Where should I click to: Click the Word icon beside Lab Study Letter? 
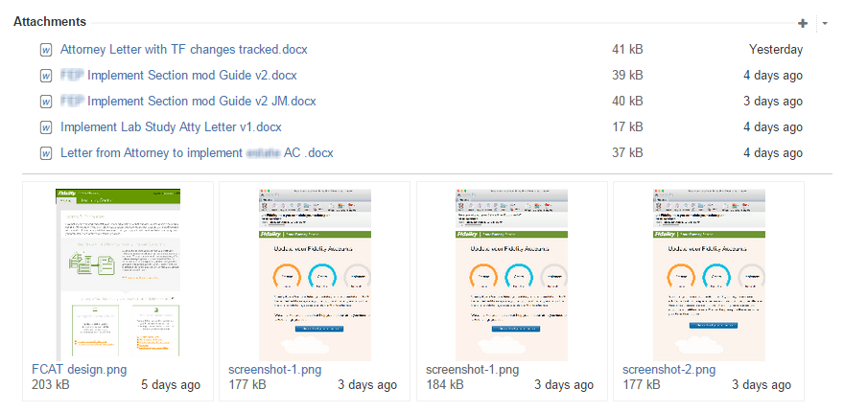coord(45,127)
